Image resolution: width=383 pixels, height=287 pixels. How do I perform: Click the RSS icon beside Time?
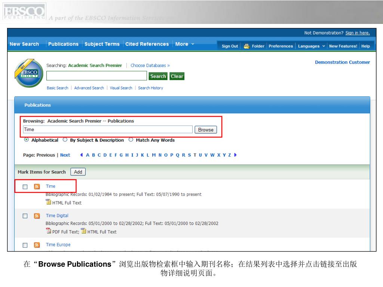pos(37,187)
